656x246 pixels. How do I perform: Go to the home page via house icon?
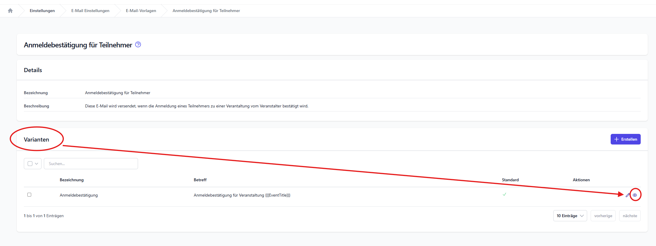(10, 11)
